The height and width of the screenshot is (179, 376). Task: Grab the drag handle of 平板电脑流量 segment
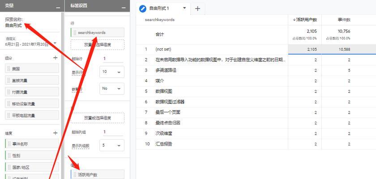click(9, 115)
